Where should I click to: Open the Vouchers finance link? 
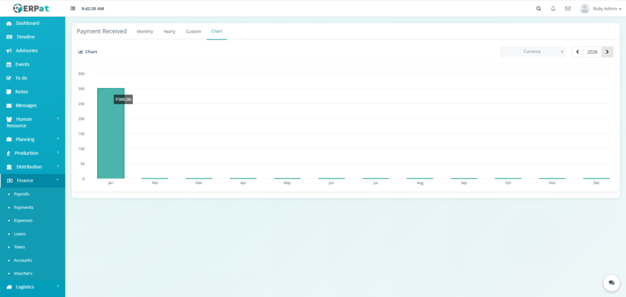23,273
